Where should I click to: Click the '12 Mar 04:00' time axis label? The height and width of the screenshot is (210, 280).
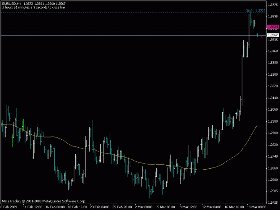click(x=212, y=207)
